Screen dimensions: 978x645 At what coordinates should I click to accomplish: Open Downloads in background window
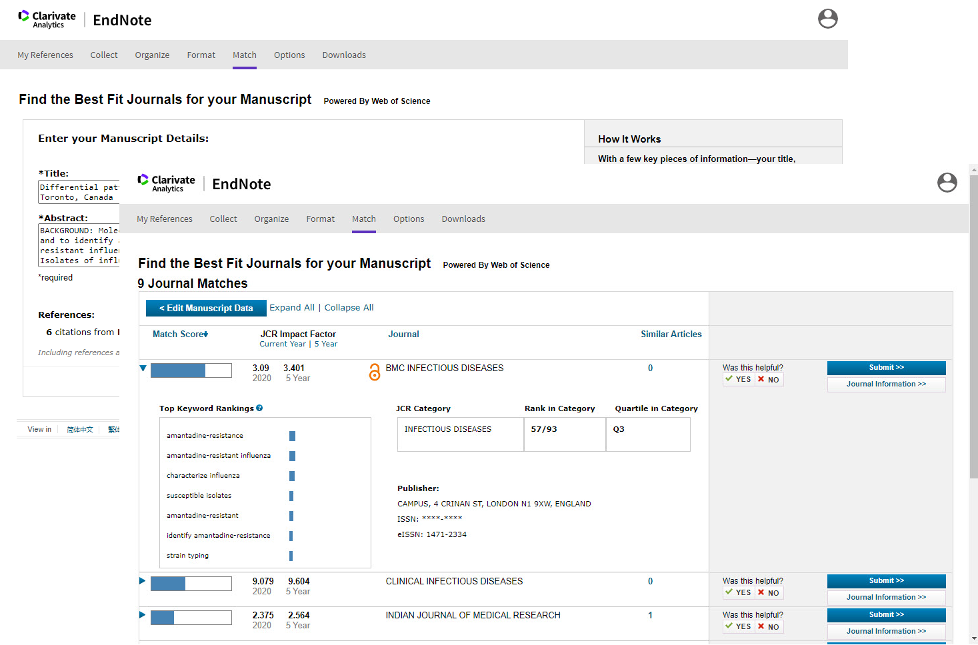pyautogui.click(x=344, y=55)
